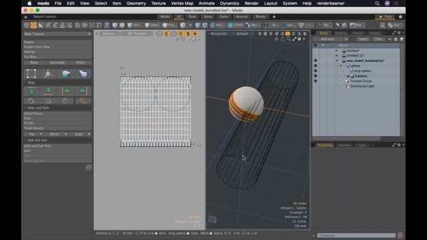Click the Vertices selection mode button
This screenshot has width=427, height=240.
(x=135, y=25)
